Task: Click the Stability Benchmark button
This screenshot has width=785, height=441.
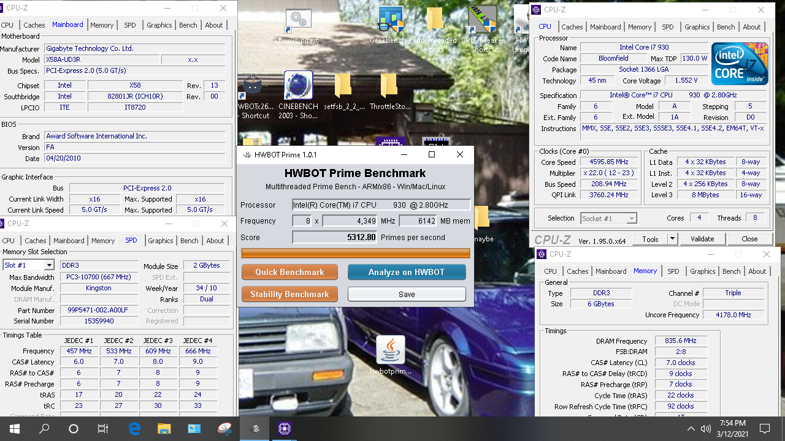Action: (290, 294)
